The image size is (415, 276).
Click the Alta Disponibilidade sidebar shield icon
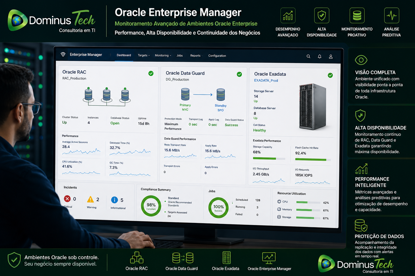coord(360,116)
